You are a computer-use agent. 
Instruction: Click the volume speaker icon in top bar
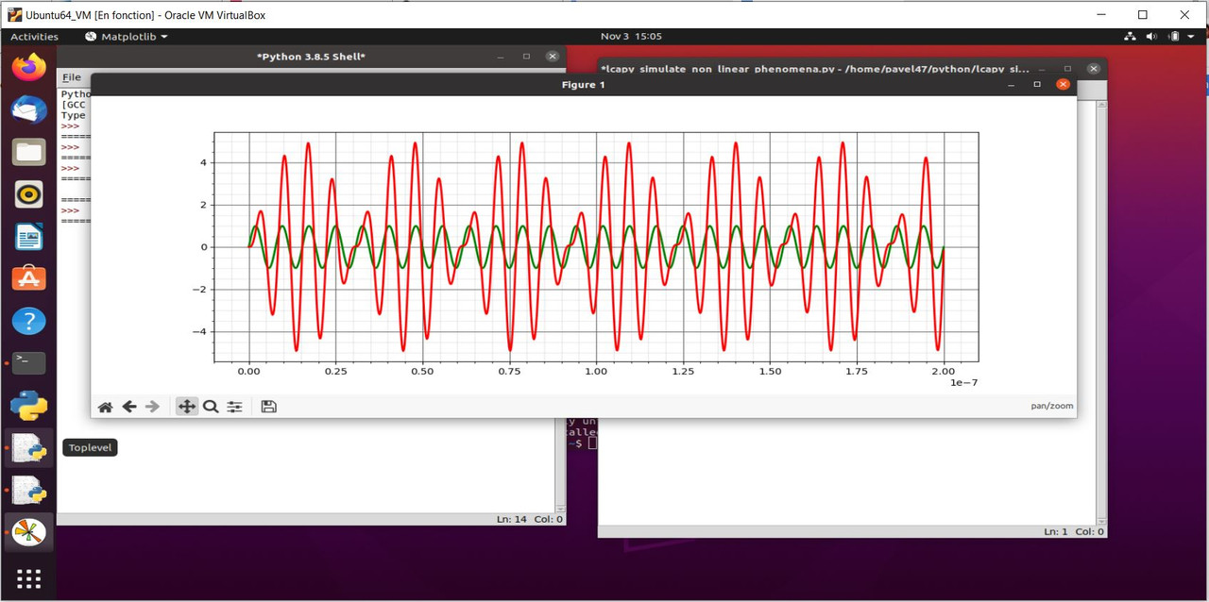[1151, 37]
